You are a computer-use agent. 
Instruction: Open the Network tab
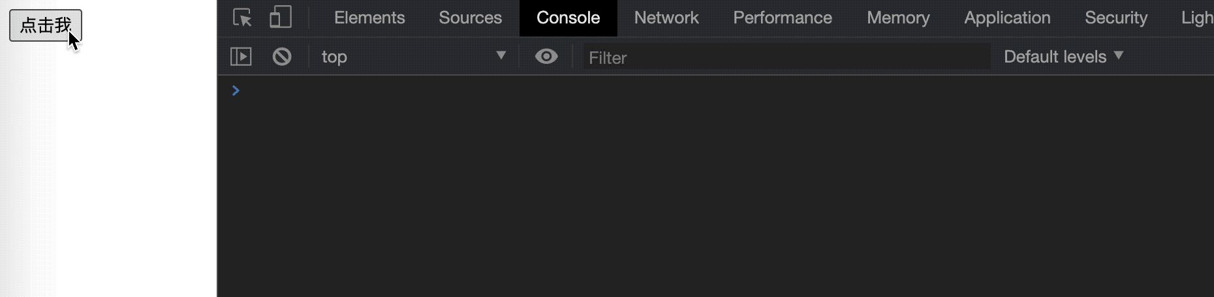point(666,18)
